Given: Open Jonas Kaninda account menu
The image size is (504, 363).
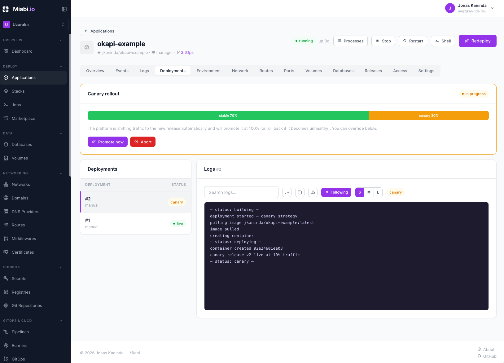Looking at the screenshot, I should pyautogui.click(x=470, y=8).
